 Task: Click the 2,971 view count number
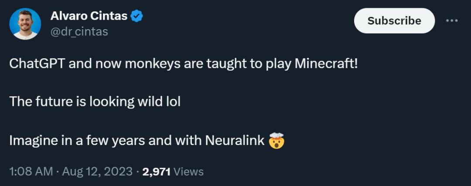pyautogui.click(x=156, y=172)
